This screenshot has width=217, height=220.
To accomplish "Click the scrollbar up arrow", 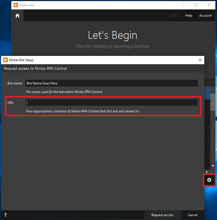I will [x=213, y=90].
